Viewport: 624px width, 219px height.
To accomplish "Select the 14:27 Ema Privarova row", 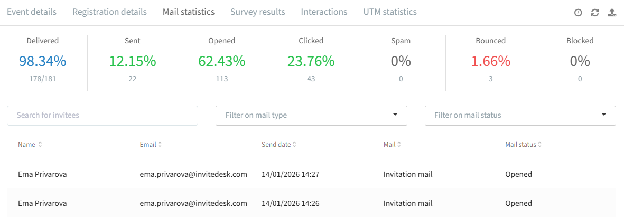I will (312, 174).
